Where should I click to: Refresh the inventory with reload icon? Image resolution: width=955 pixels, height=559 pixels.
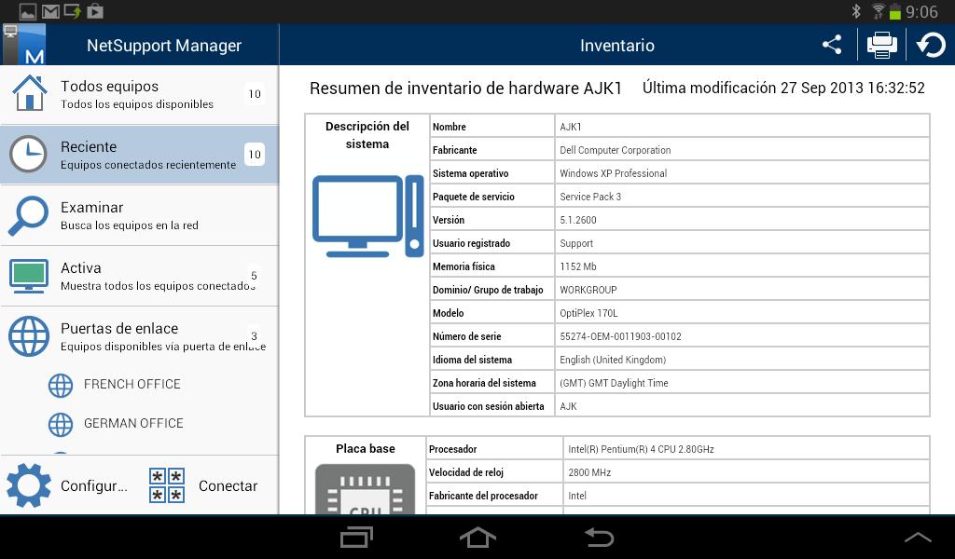coord(931,45)
